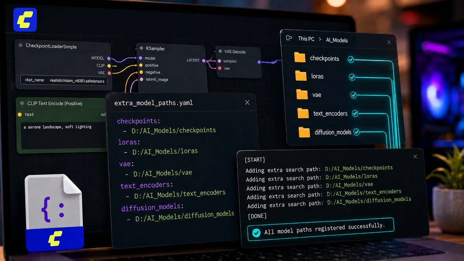This screenshot has width=464, height=261.
Task: Click the console path D:/AI_Models/diffusion_models
Action: [369, 201]
